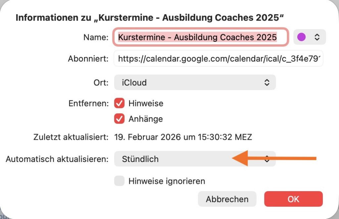339x219 pixels.
Task: Enable the Hinweise ignorieren checkbox
Action: point(119,181)
